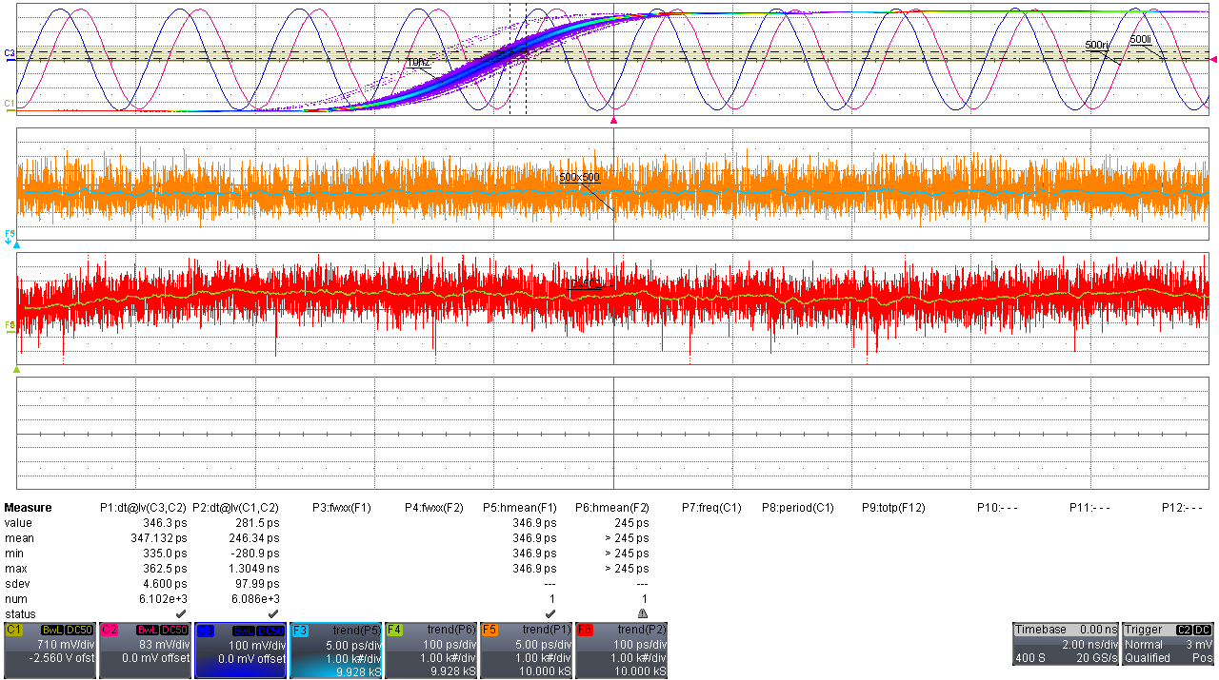Screen dimensions: 1219x680
Task: Select the P7:freq(C1) measurement column header
Action: 711,508
